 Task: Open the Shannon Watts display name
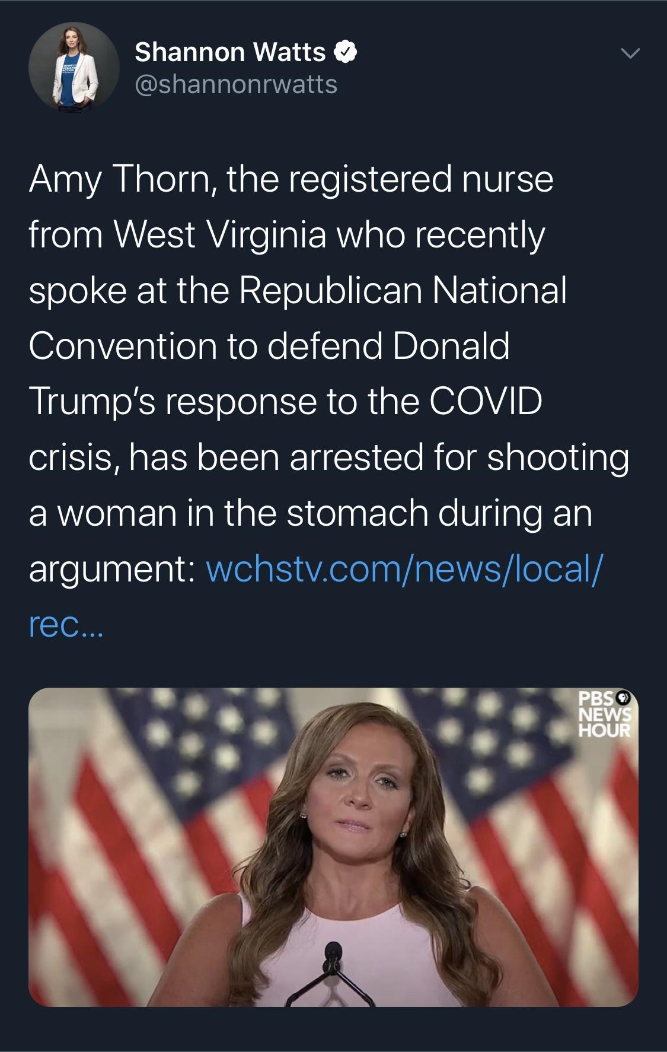click(230, 53)
